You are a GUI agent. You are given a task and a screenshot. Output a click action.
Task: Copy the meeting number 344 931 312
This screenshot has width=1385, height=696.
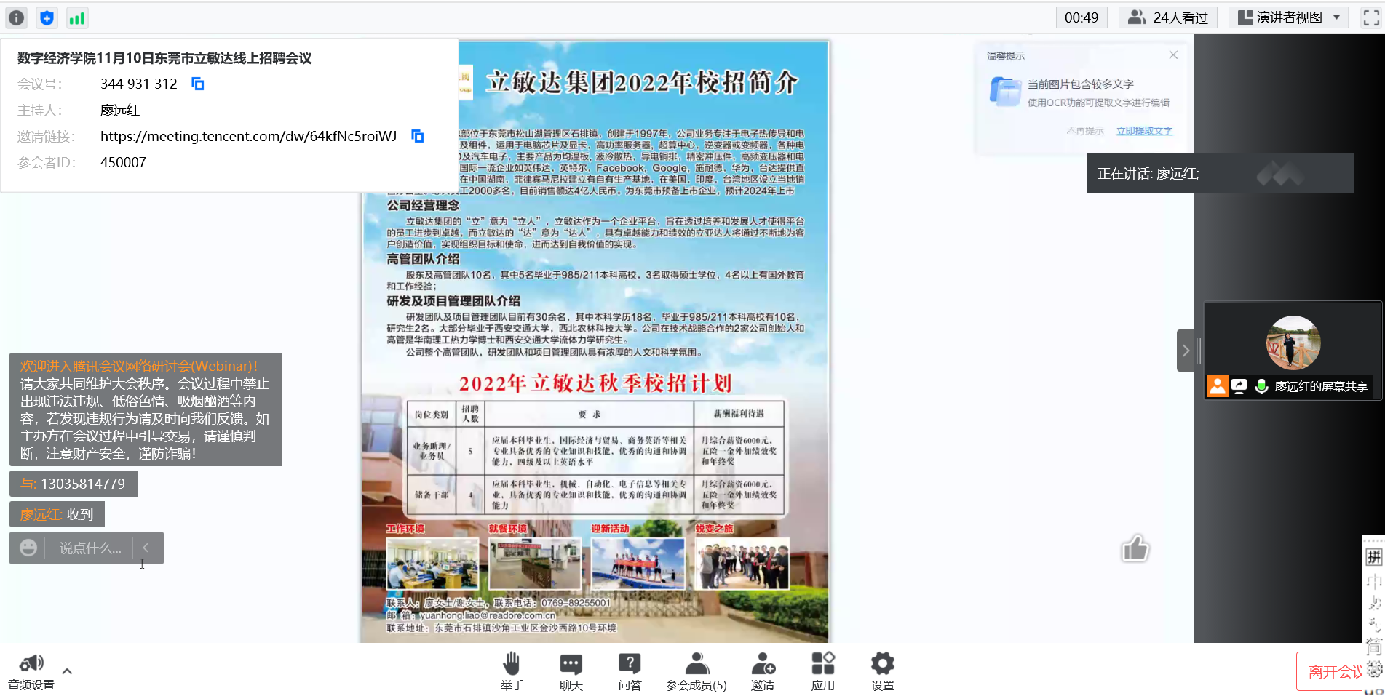(x=197, y=84)
